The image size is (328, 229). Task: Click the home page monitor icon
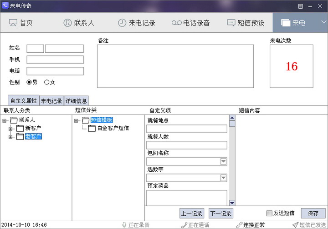click(x=13, y=23)
